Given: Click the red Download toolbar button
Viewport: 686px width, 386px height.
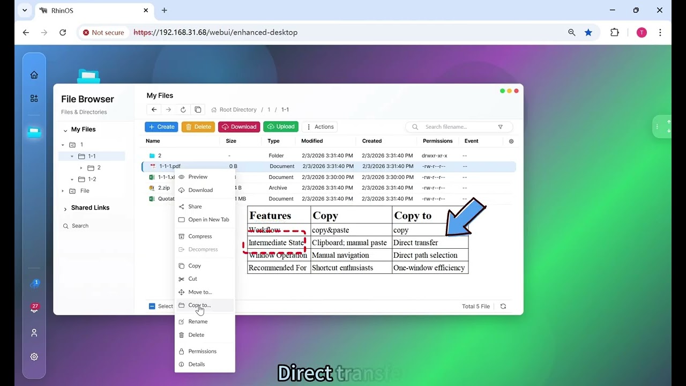Looking at the screenshot, I should coord(239,127).
